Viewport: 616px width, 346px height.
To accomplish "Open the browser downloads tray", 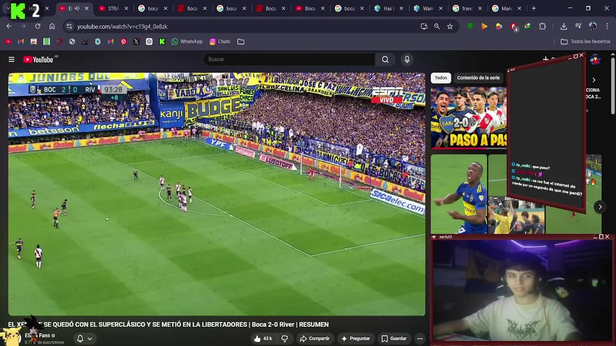I will tap(564, 26).
